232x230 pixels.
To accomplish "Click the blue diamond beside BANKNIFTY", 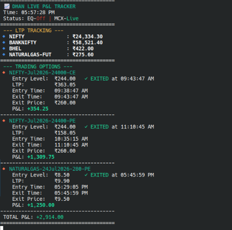I will click(x=4, y=42).
